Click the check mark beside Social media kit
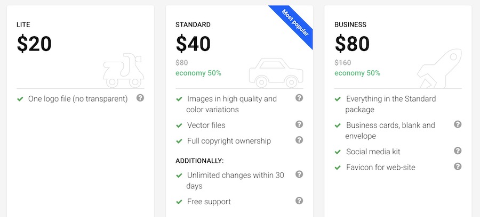480x217 pixels. 338,152
